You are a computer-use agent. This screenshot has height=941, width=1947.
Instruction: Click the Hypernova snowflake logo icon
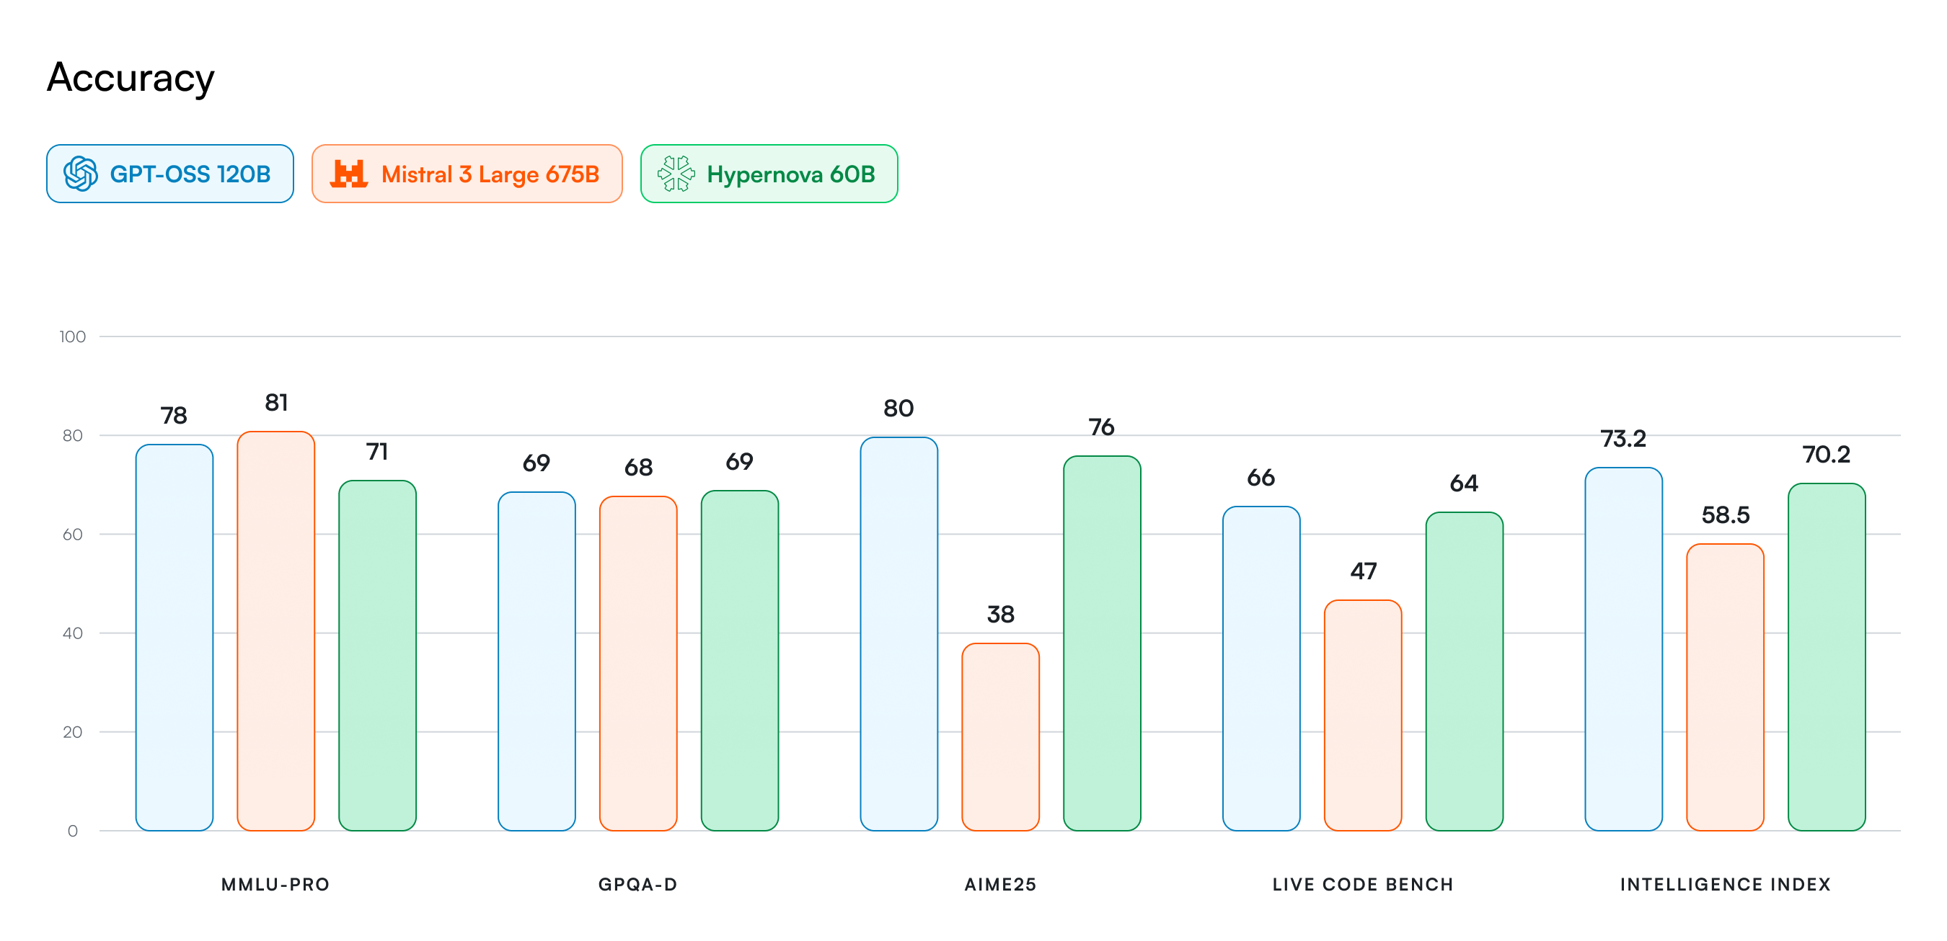pyautogui.click(x=676, y=174)
